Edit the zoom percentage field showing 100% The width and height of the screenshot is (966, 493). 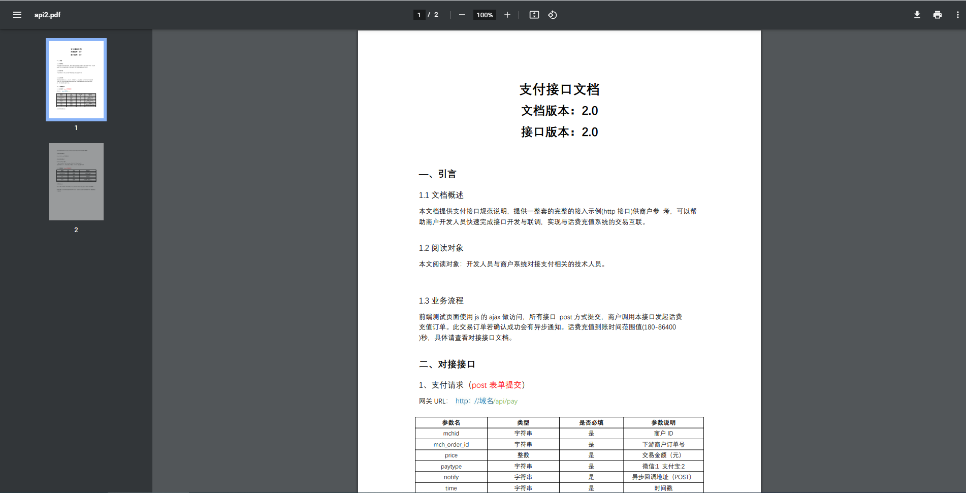tap(484, 15)
